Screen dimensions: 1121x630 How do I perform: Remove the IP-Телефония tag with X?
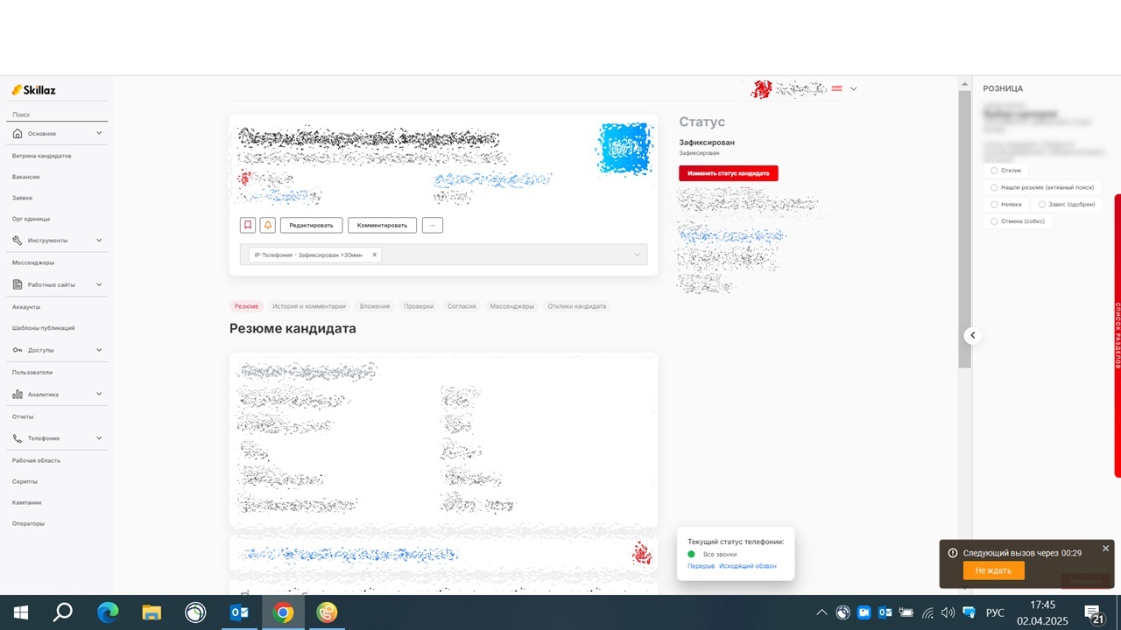tap(375, 255)
